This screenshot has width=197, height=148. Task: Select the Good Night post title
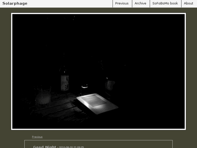(45, 147)
